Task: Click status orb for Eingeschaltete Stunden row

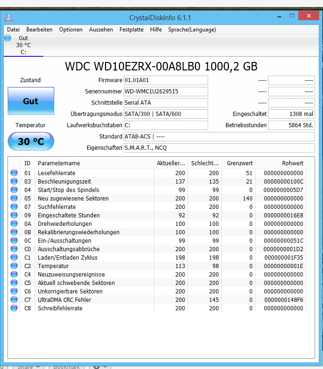Action: [14, 215]
